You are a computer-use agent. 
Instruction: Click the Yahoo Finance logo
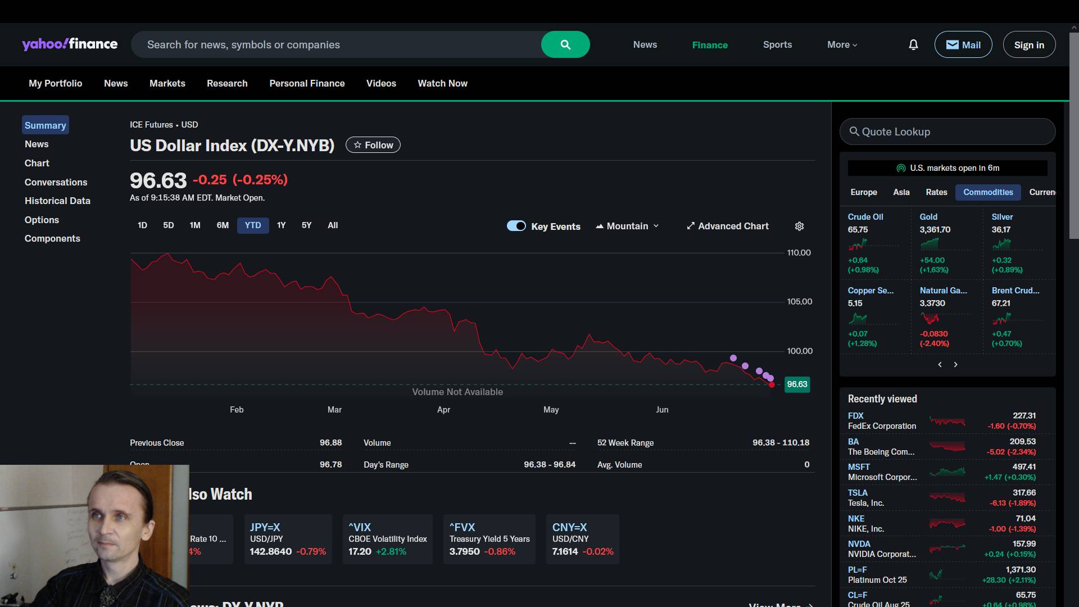(x=70, y=44)
